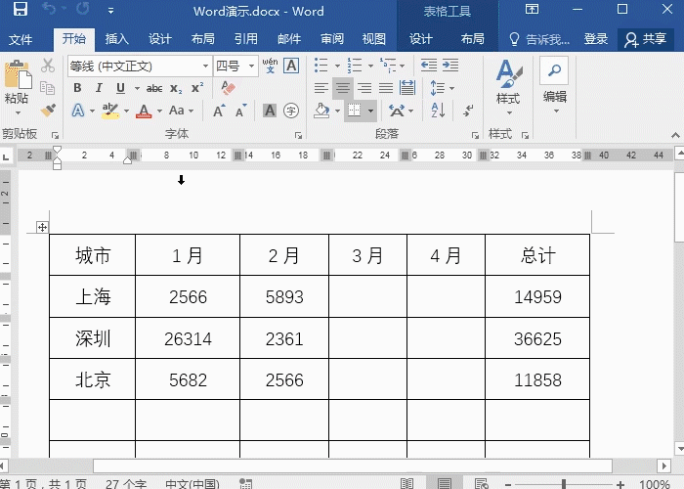Click the Copy icon in clipboard group

click(47, 88)
